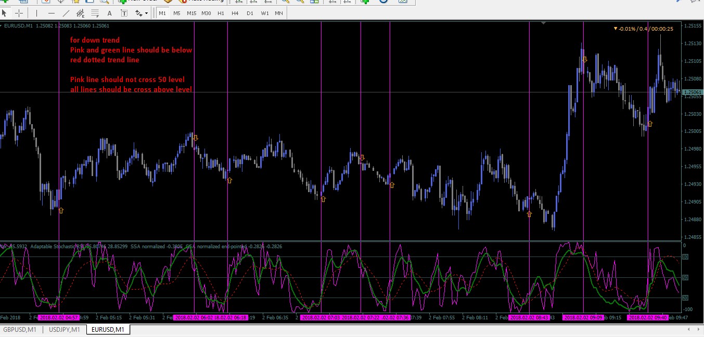Switch chart to M30 timeframe
The image size is (704, 337).
pos(206,13)
